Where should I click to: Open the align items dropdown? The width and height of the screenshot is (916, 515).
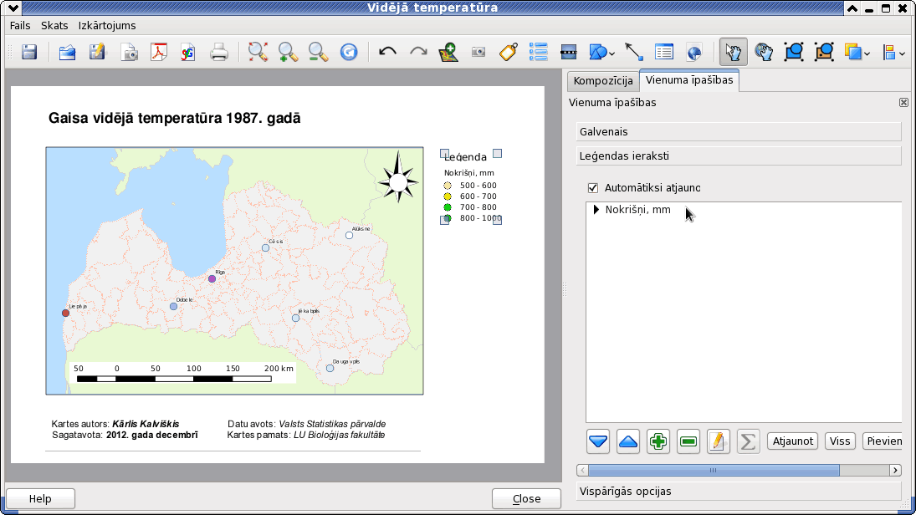[902, 54]
